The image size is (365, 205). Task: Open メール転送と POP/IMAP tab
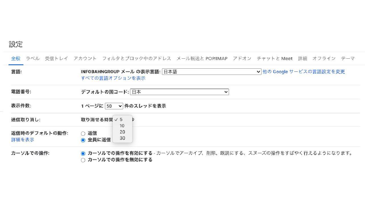pos(202,58)
